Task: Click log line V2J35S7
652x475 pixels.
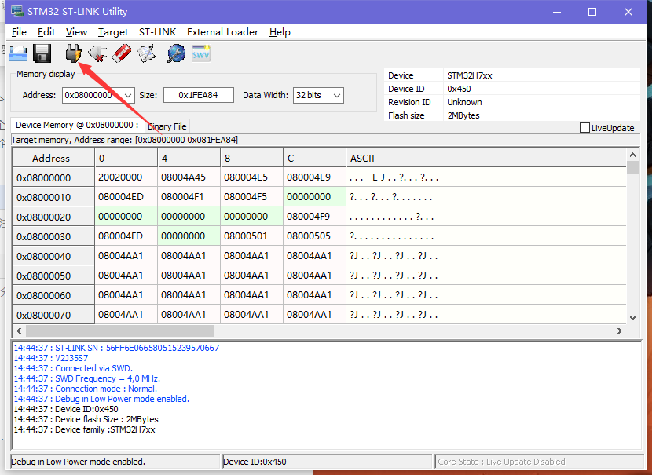Action: (x=51, y=358)
